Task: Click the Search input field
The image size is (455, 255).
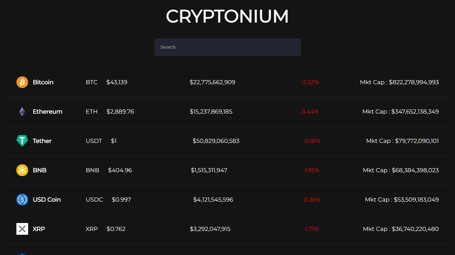Action: click(227, 47)
